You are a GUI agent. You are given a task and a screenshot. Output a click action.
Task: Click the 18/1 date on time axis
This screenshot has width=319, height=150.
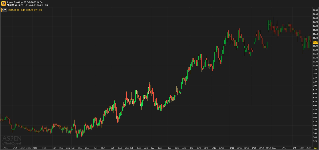44,148
